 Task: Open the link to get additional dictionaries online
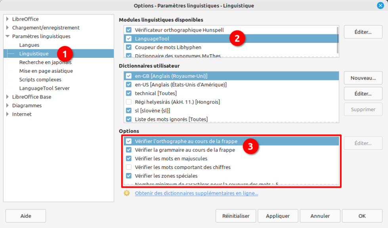click(x=197, y=193)
